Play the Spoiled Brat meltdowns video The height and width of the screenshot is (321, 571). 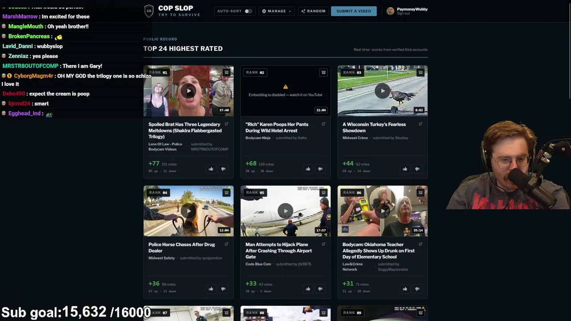[189, 91]
